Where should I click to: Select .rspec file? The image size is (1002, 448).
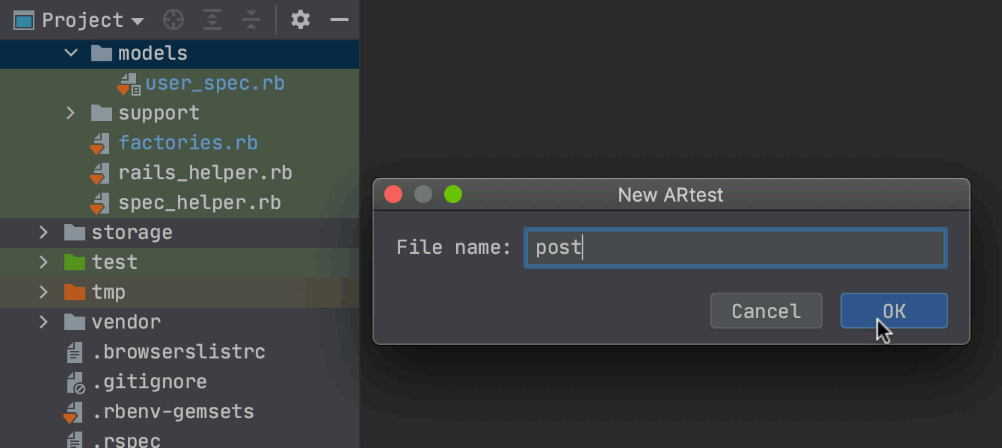[126, 441]
